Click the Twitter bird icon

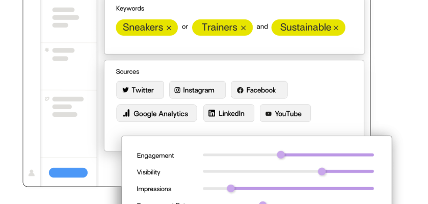[x=125, y=90]
